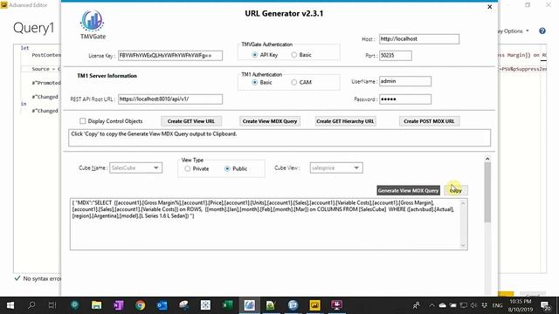Click inside the MDX query output box
This screenshot has height=314, width=559.
tap(269, 224)
